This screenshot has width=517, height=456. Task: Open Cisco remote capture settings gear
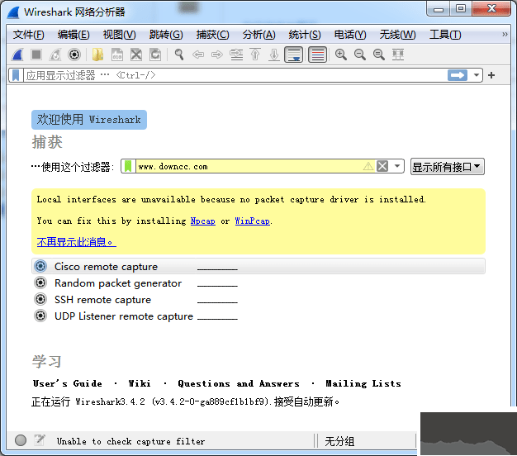click(x=40, y=266)
